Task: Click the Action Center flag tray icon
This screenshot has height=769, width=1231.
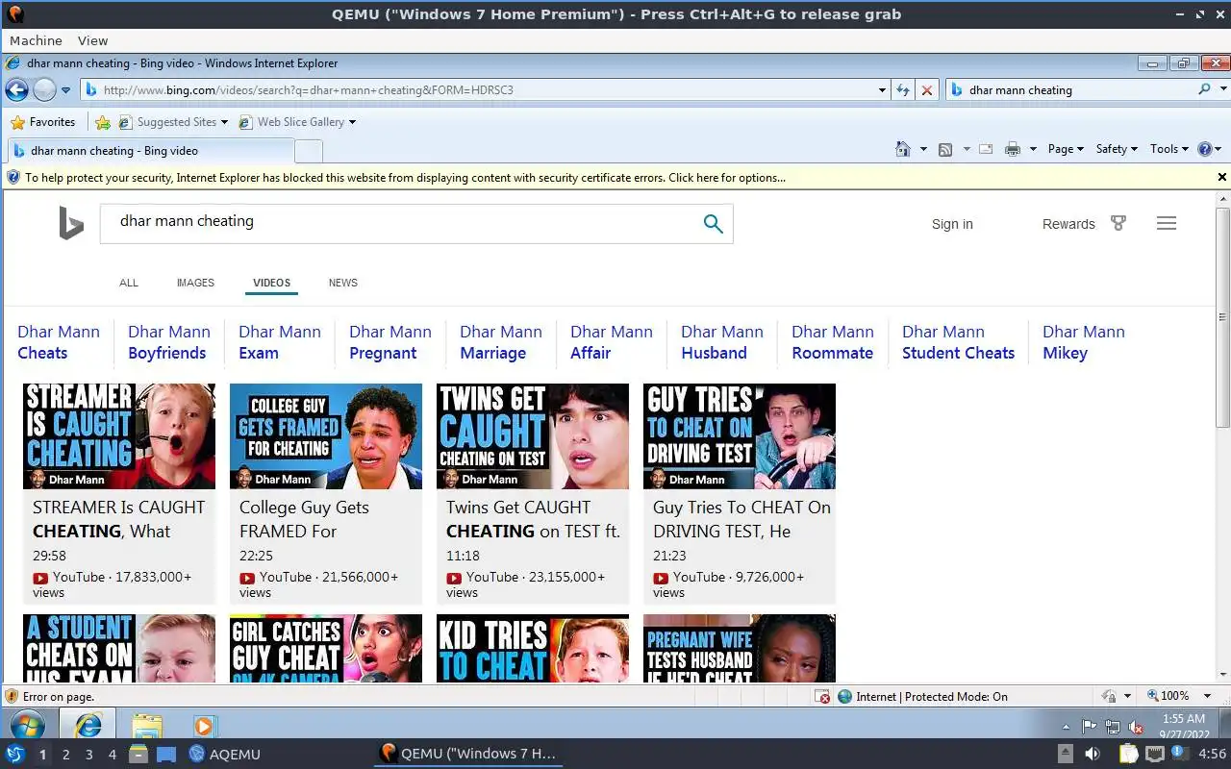Action: pyautogui.click(x=1090, y=727)
